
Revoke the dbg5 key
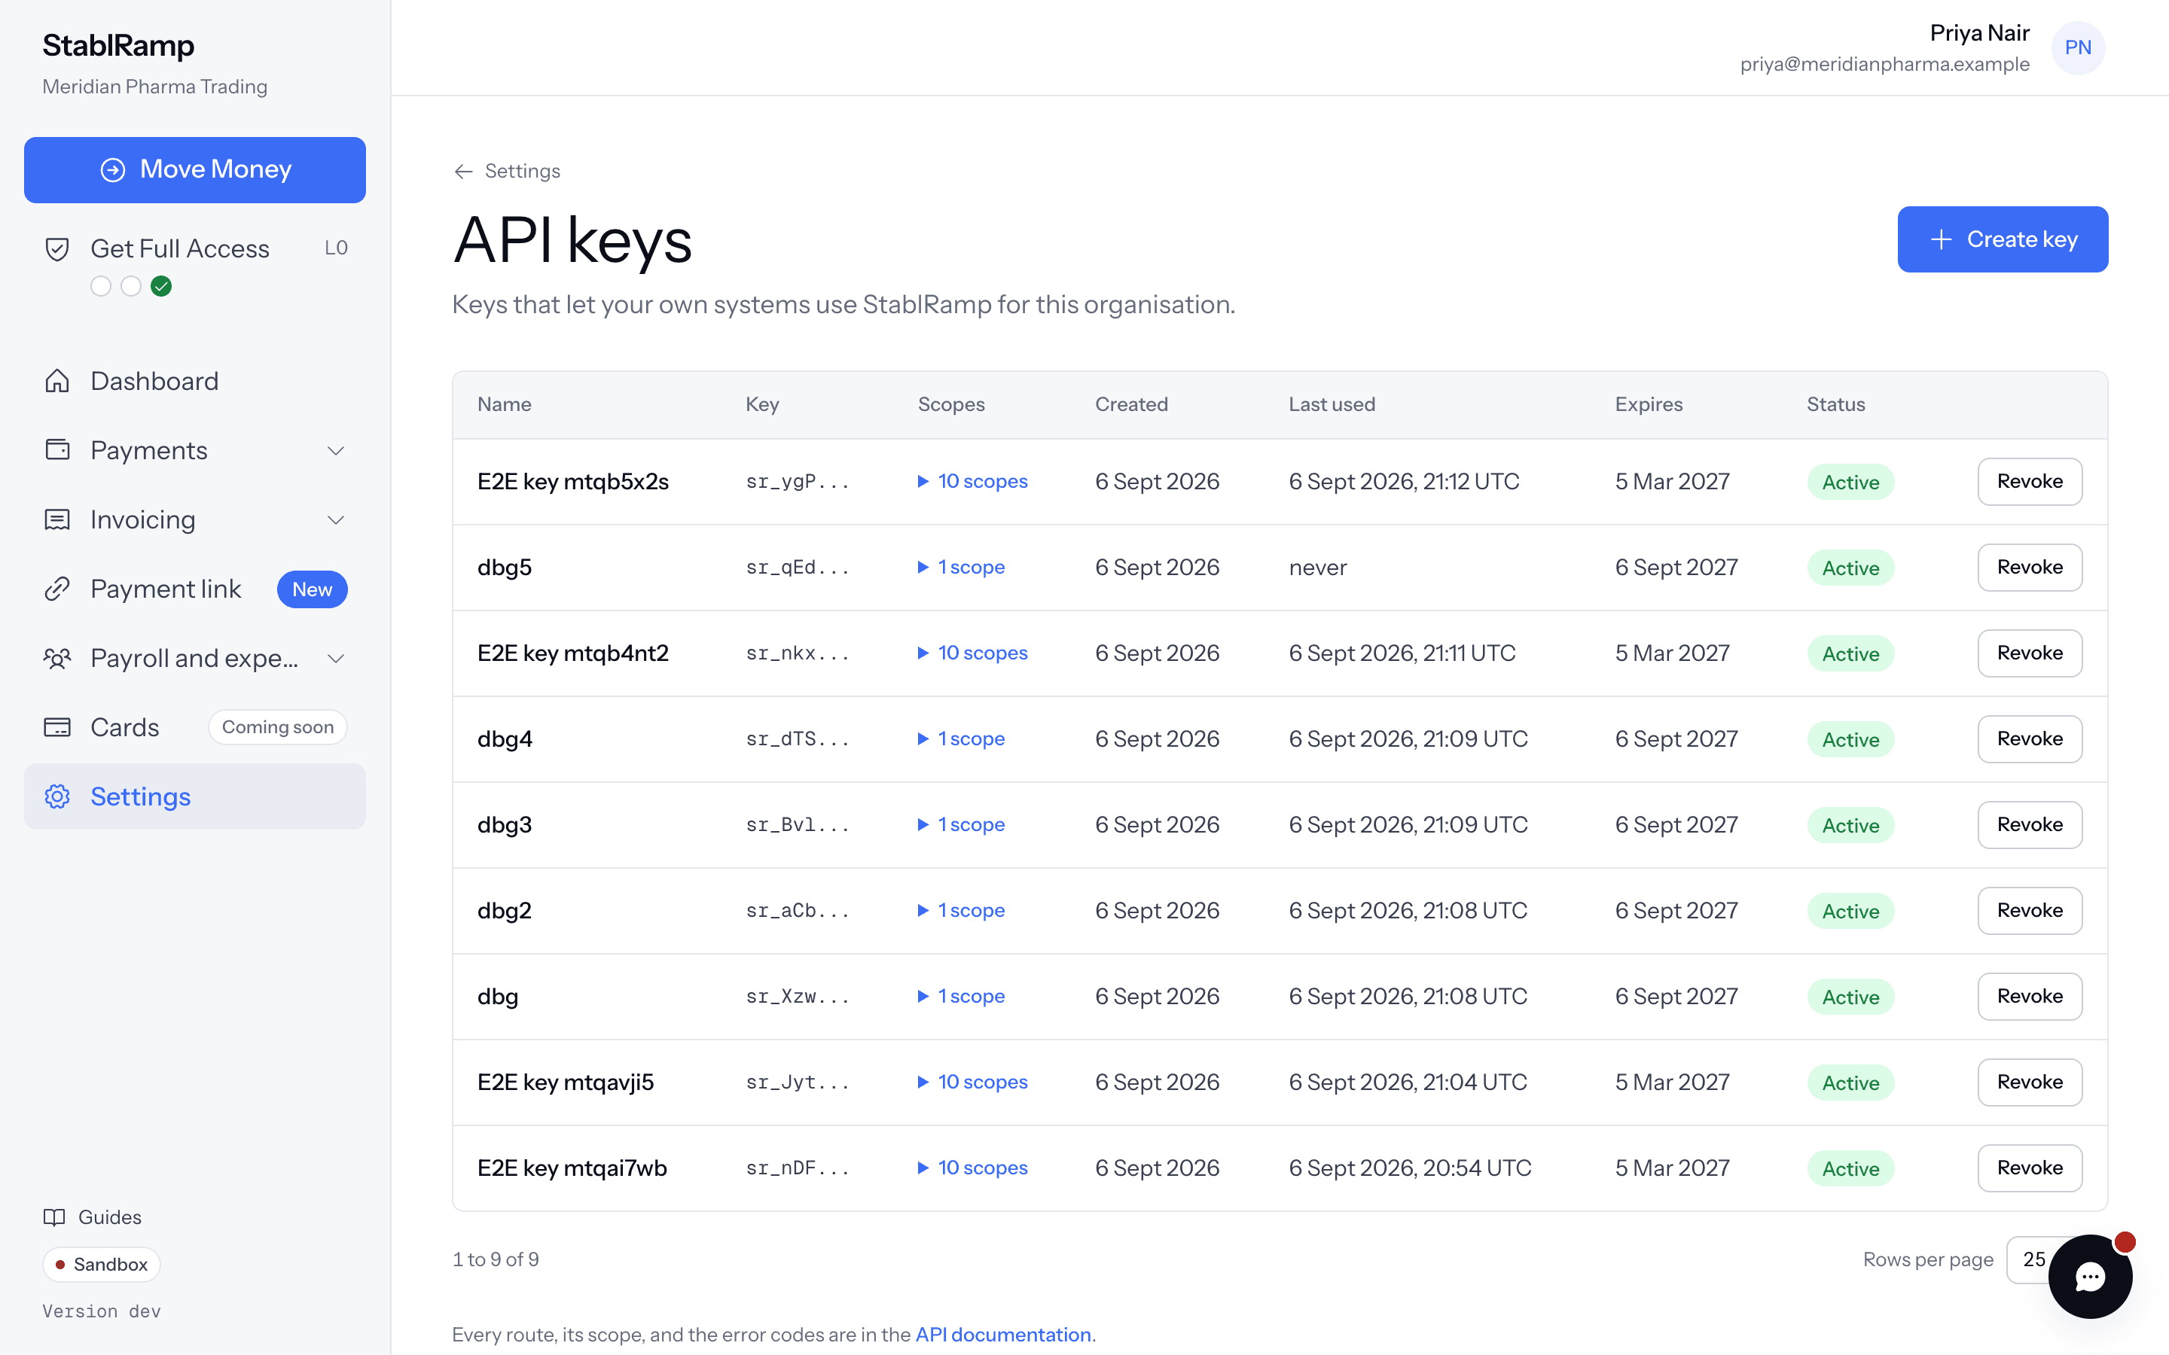pyautogui.click(x=2029, y=568)
